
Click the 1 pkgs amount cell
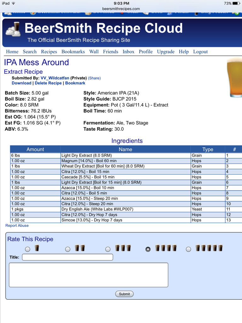tap(35, 209)
